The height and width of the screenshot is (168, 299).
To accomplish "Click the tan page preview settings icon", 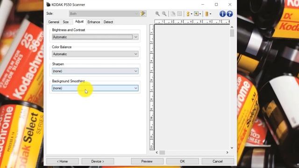I will pos(206,14).
